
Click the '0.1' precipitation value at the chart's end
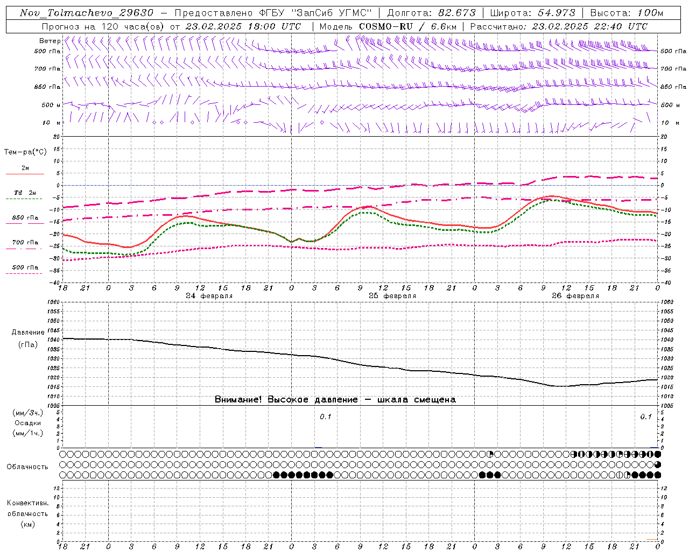646,416
